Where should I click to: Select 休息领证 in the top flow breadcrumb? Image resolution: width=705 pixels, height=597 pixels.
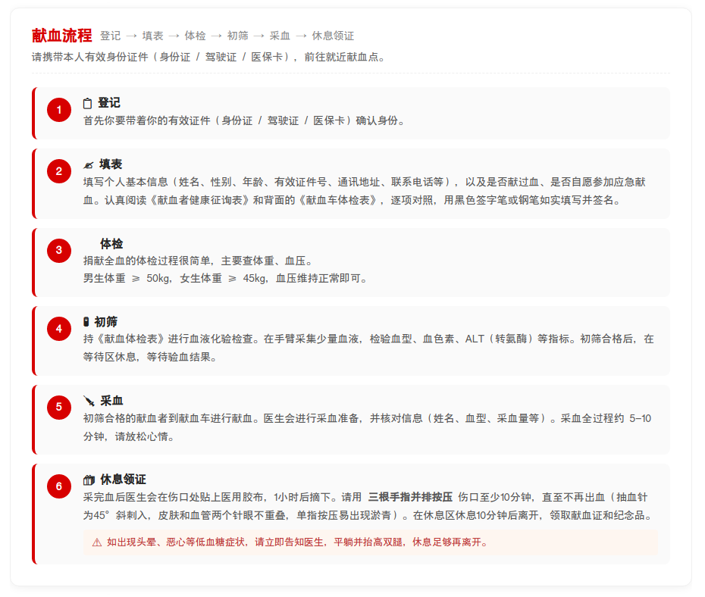point(333,36)
